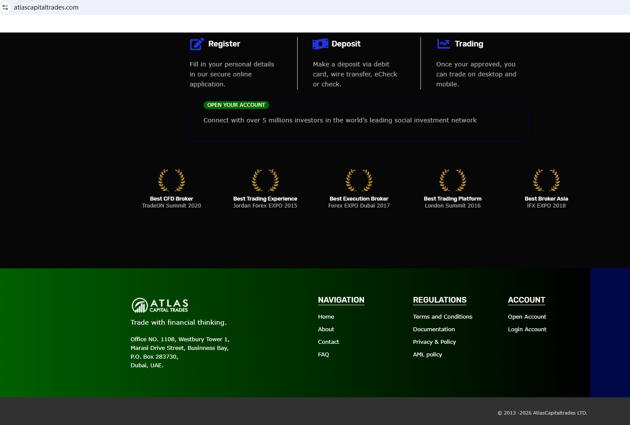Screen dimensions: 630x425
Task: Click the Trading chart icon
Action: pos(443,44)
